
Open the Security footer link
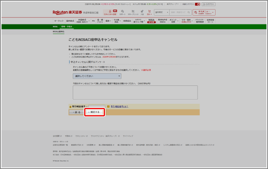(81, 136)
